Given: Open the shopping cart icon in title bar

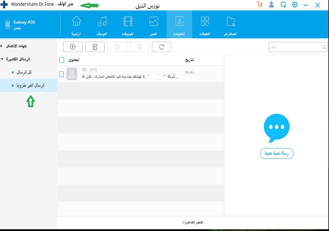Looking at the screenshot, I should click(x=260, y=5).
